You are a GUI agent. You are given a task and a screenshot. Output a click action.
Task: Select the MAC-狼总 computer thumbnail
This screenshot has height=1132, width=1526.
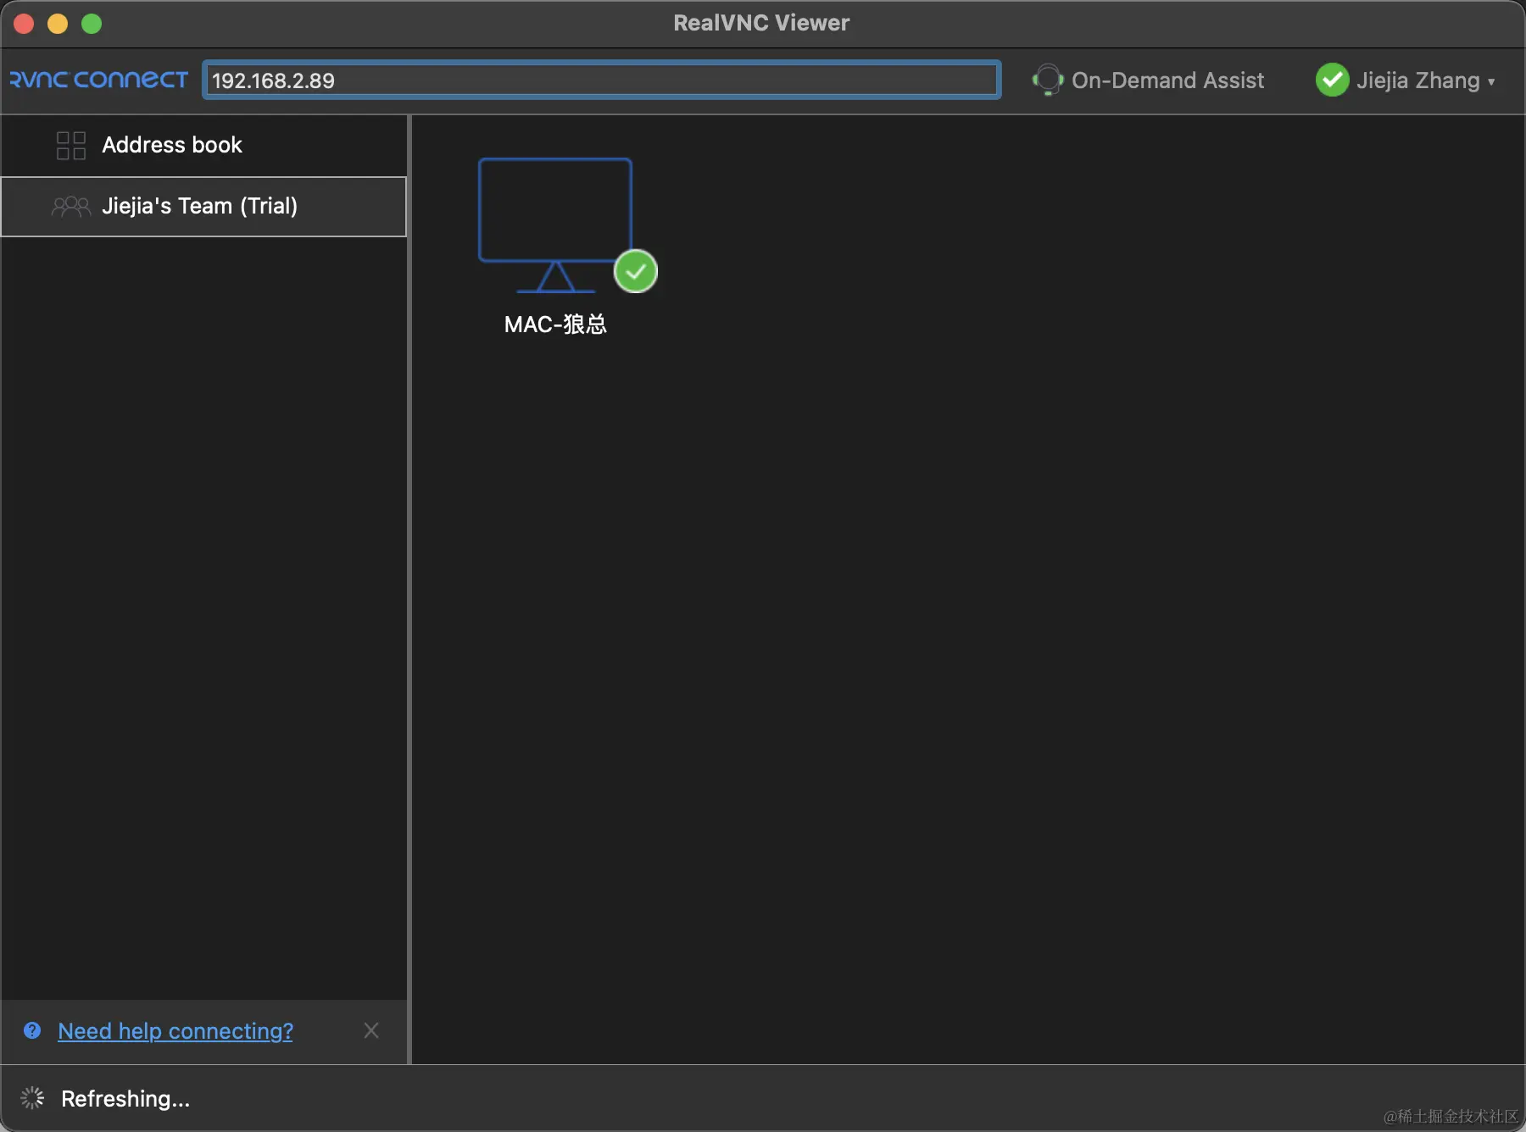pyautogui.click(x=555, y=225)
